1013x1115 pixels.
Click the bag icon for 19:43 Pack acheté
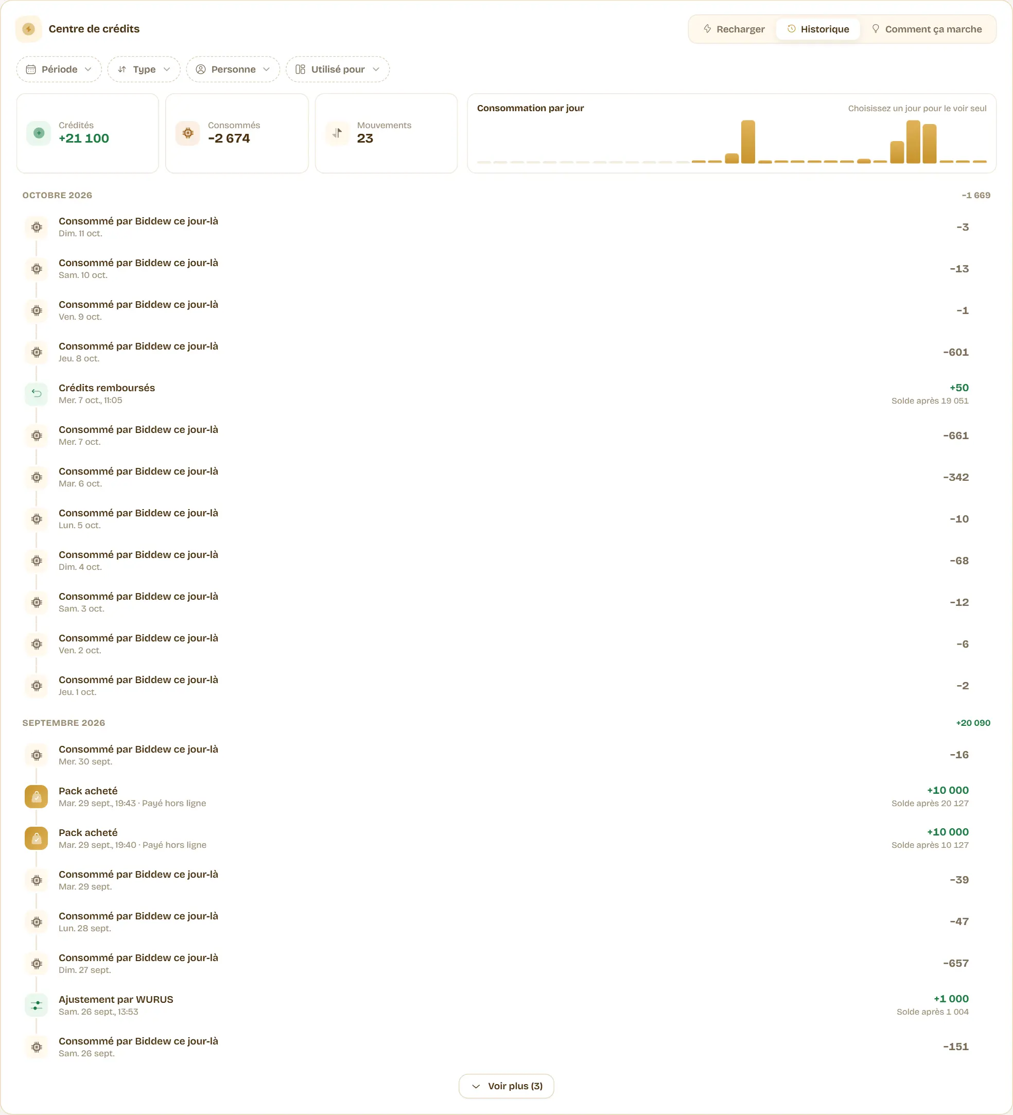(x=37, y=796)
